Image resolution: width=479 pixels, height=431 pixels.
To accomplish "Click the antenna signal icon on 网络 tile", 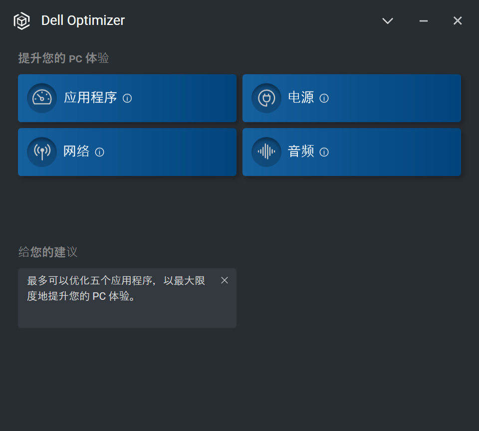I will 42,152.
